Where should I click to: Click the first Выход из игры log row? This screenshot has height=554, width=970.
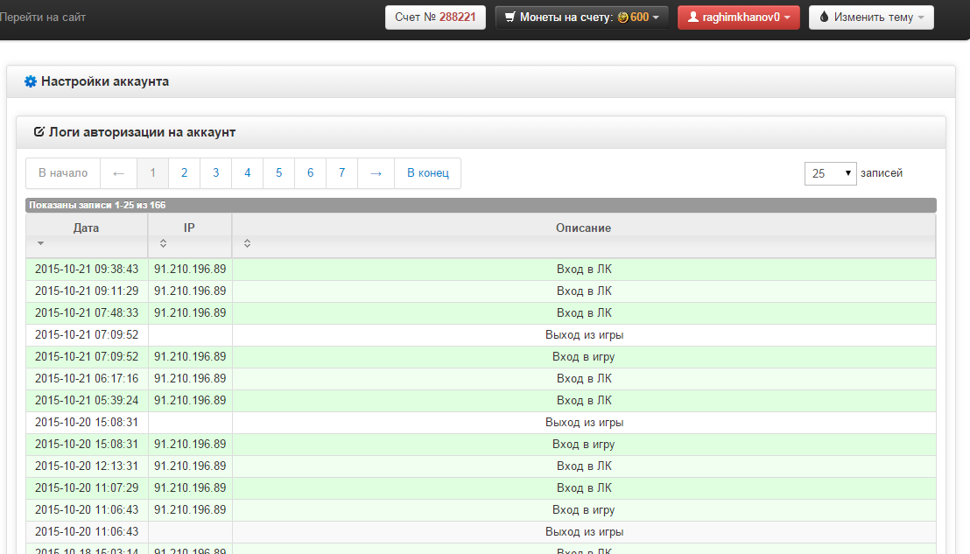481,335
